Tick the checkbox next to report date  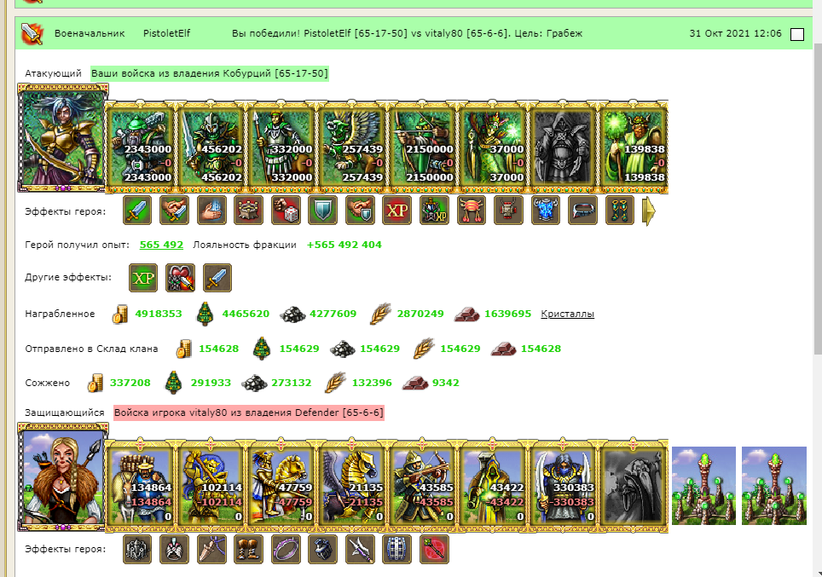(796, 34)
